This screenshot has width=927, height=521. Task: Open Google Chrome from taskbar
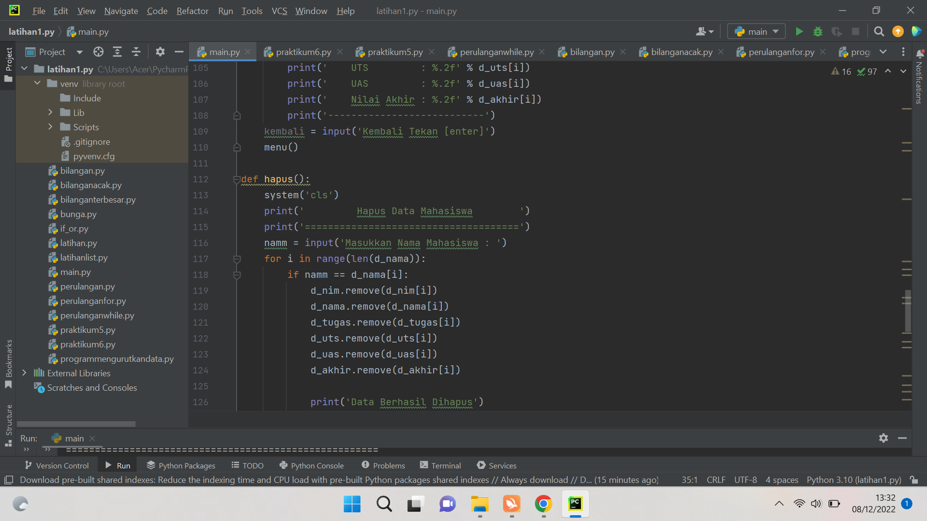click(543, 504)
